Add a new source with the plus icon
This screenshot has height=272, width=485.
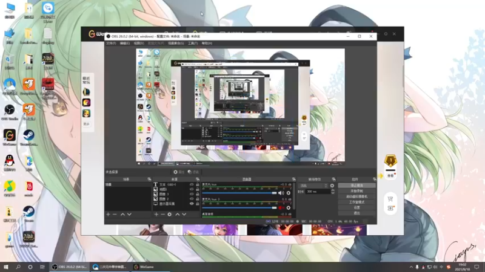tap(156, 214)
